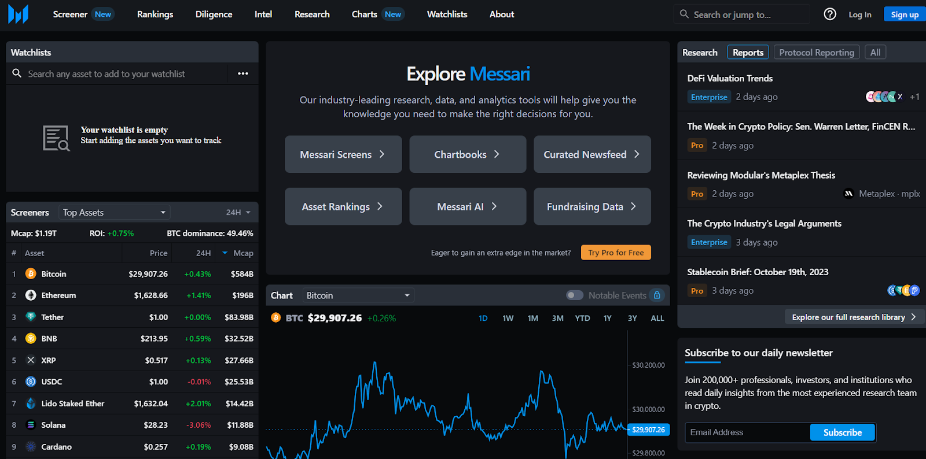926x459 pixels.
Task: Open Intel in top navigation
Action: (x=263, y=14)
